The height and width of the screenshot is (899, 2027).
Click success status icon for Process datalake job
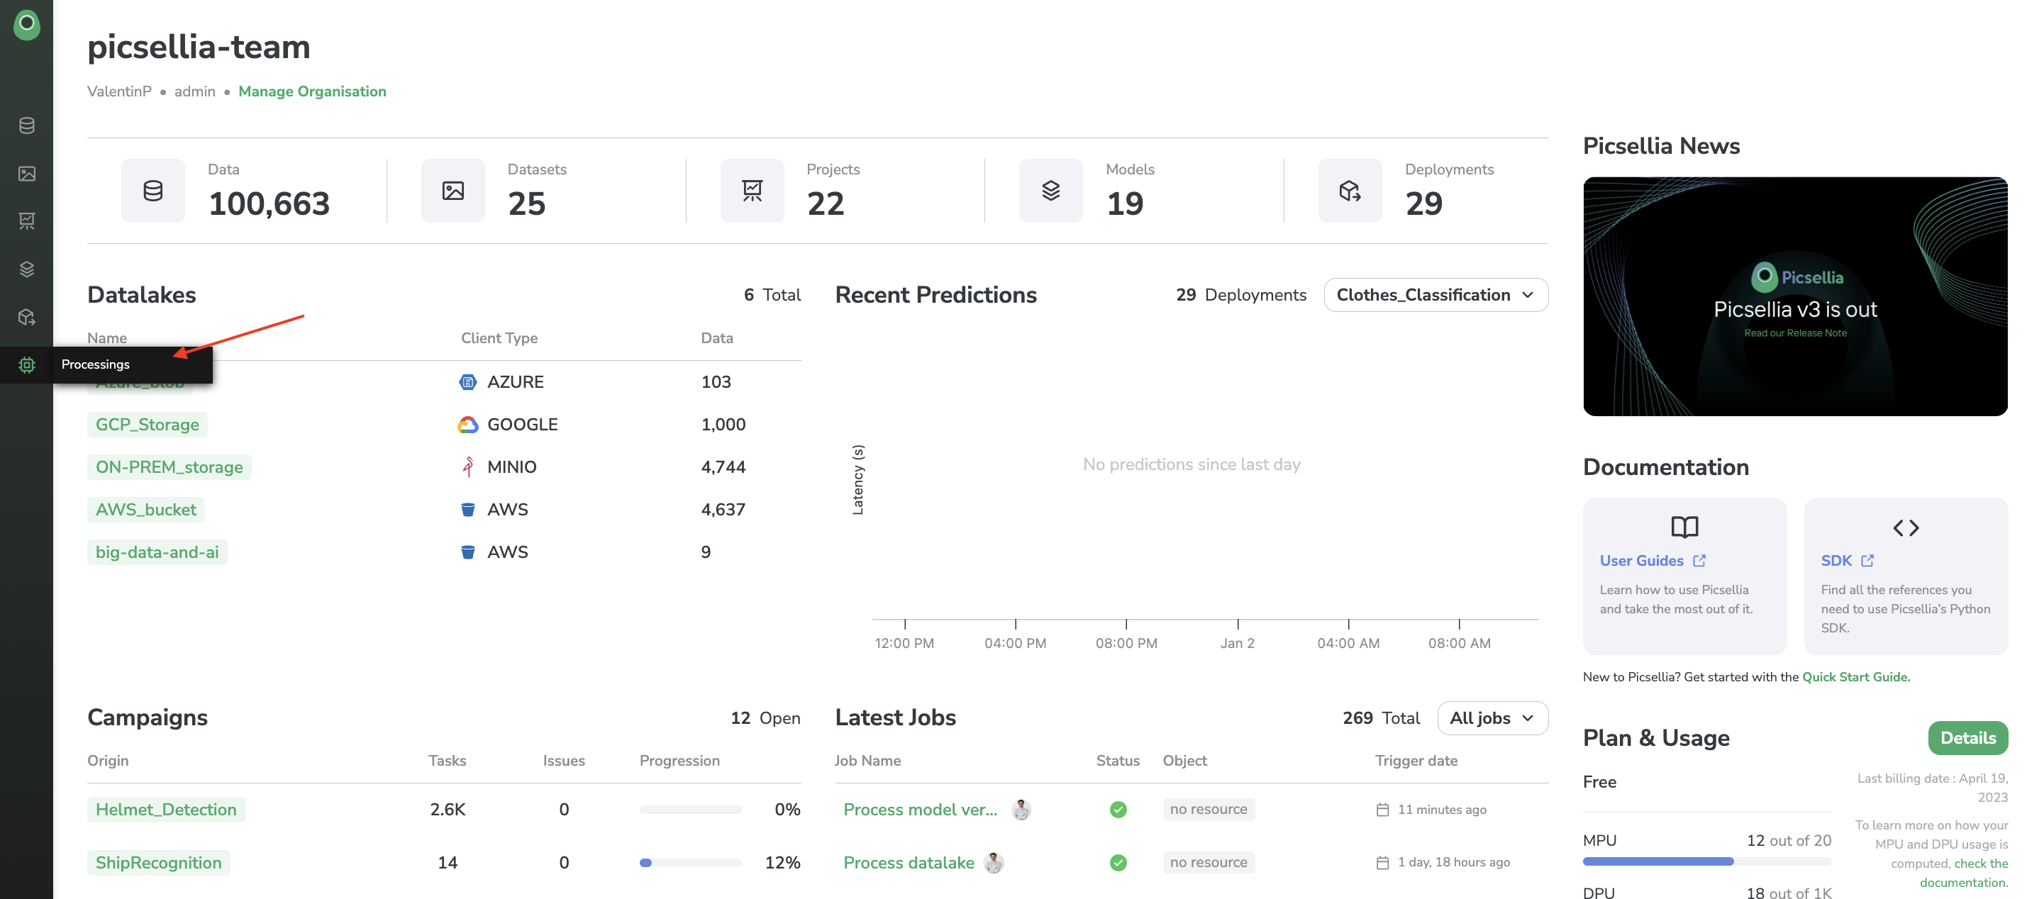(1118, 863)
